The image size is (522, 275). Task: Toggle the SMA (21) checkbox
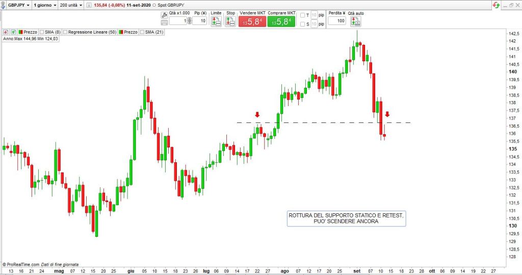point(142,32)
